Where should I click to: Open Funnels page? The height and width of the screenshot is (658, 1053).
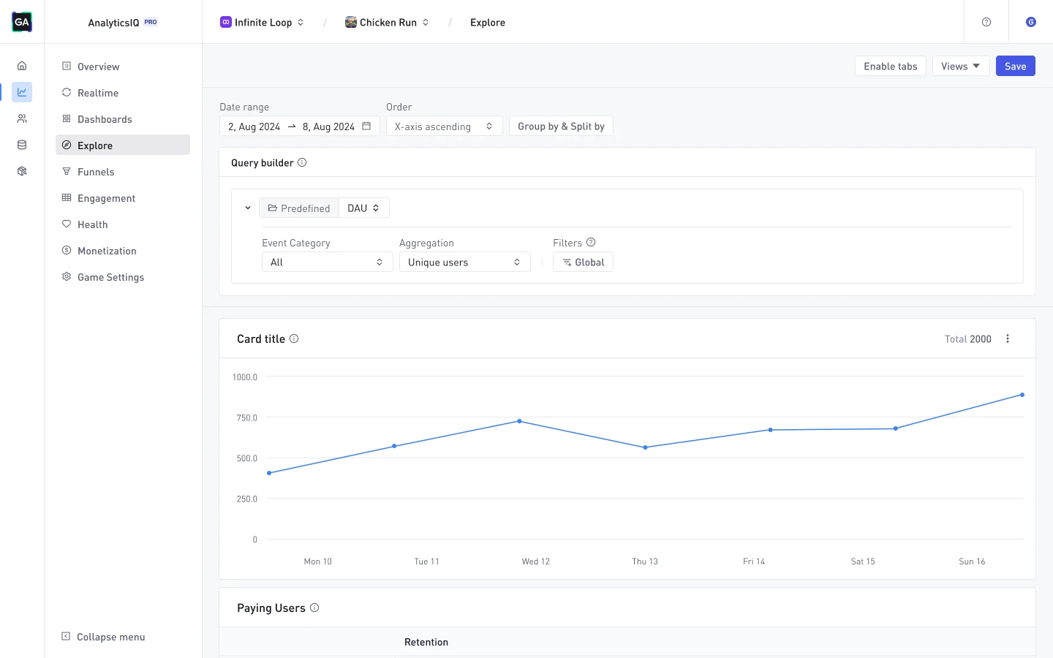[123, 171]
